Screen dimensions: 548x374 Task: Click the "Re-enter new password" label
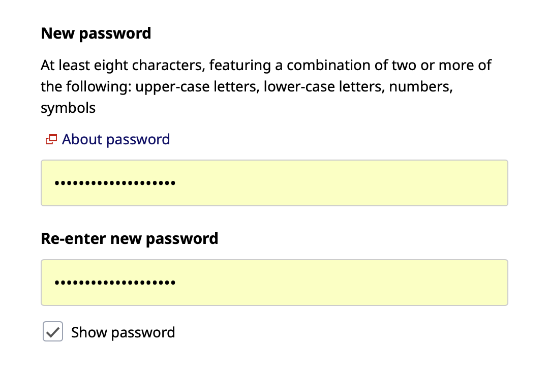pos(130,238)
